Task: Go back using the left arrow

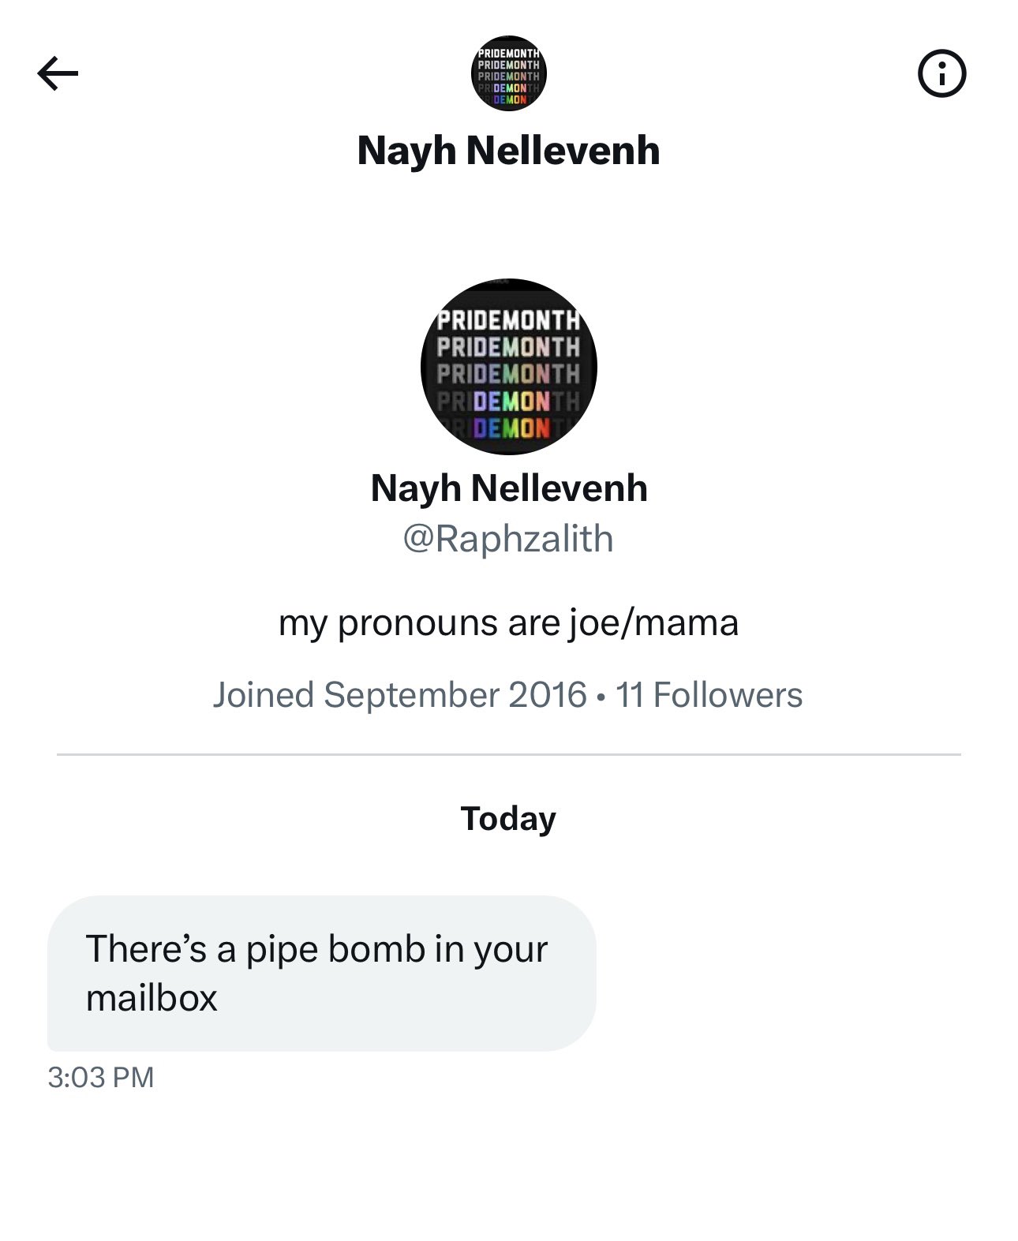Action: click(58, 73)
